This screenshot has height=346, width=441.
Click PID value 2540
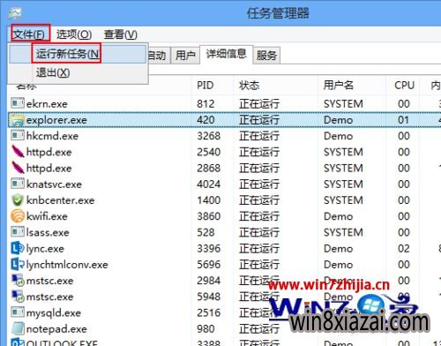(209, 152)
